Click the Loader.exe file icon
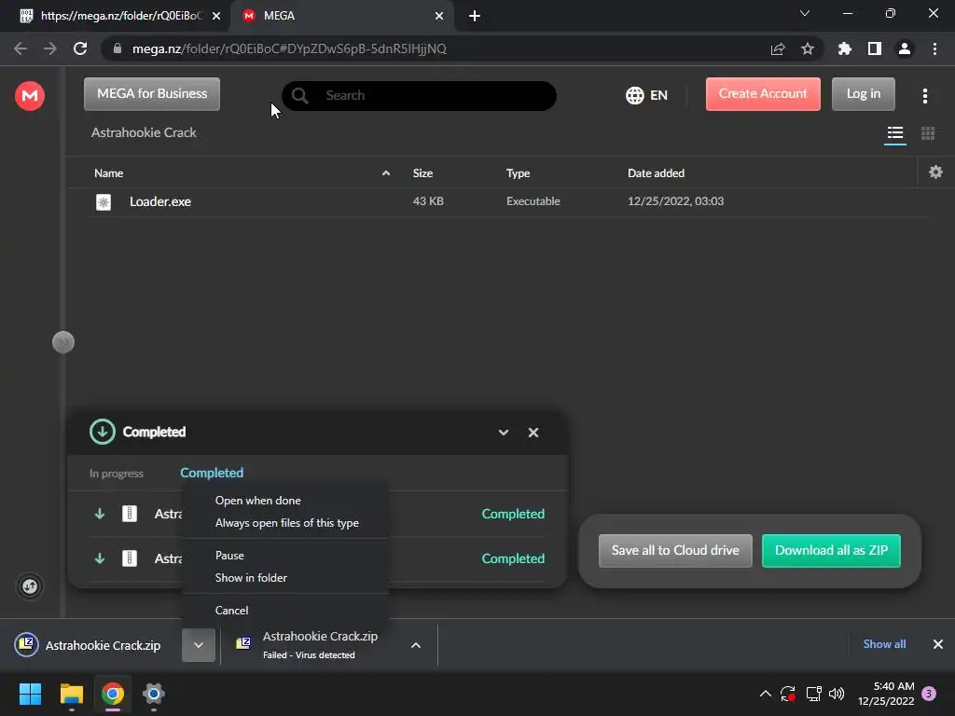The height and width of the screenshot is (716, 955). point(104,202)
